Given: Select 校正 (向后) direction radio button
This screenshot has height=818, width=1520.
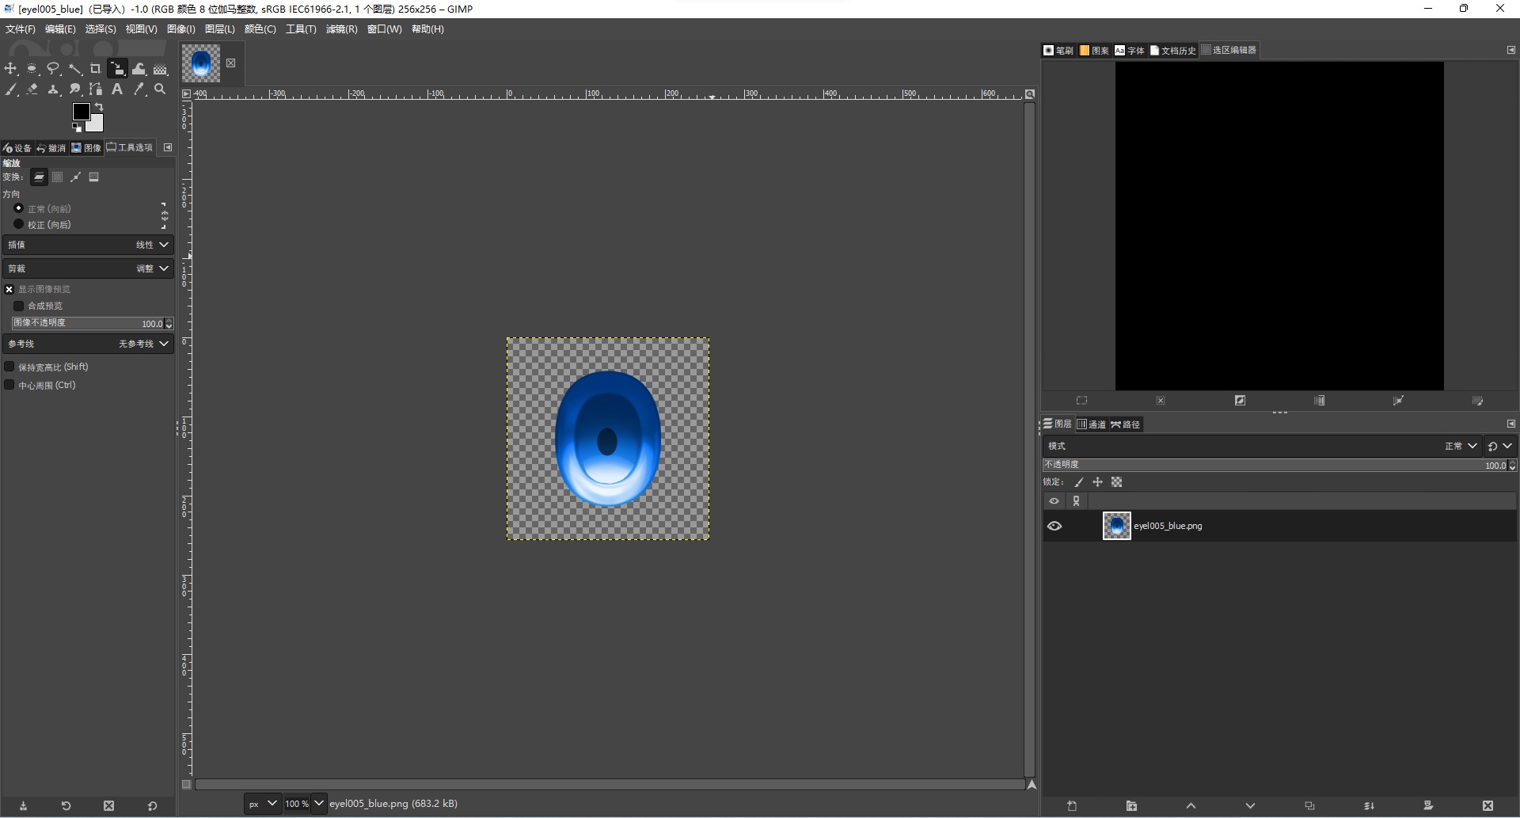Looking at the screenshot, I should pos(19,225).
